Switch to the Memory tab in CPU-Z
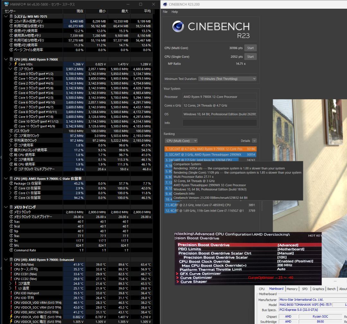347x324 pixels. coord(292,289)
